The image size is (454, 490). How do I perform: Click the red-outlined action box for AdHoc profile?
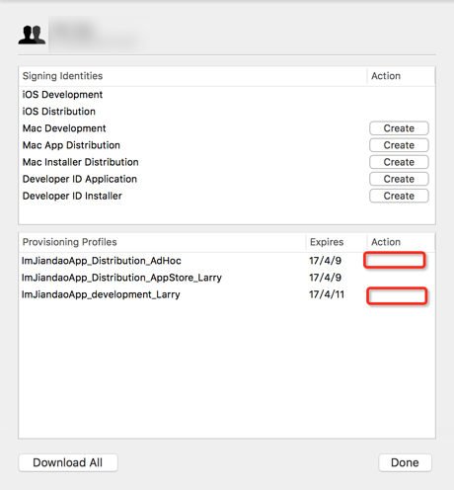pyautogui.click(x=394, y=260)
